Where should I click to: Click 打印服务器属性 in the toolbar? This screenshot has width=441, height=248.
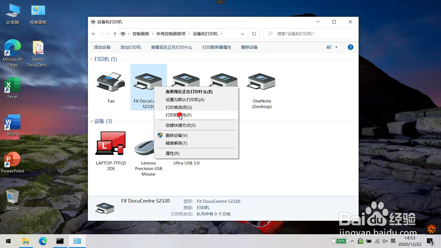click(217, 47)
